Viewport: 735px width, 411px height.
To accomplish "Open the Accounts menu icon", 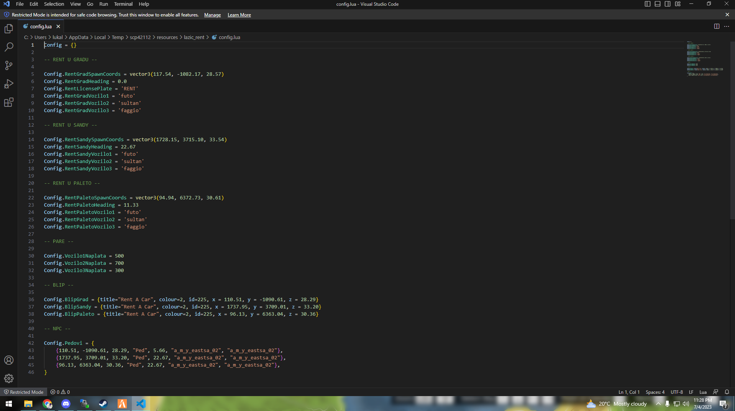I will (8, 360).
